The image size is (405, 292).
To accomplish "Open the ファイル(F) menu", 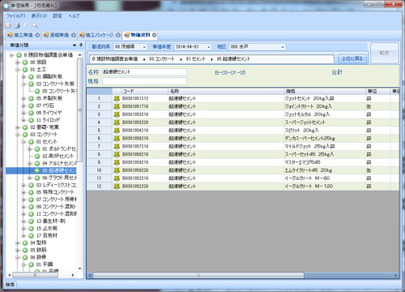I will [x=16, y=16].
